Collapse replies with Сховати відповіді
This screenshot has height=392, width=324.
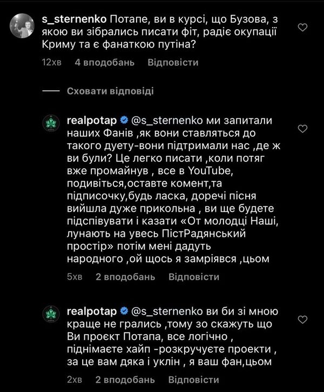pos(110,90)
